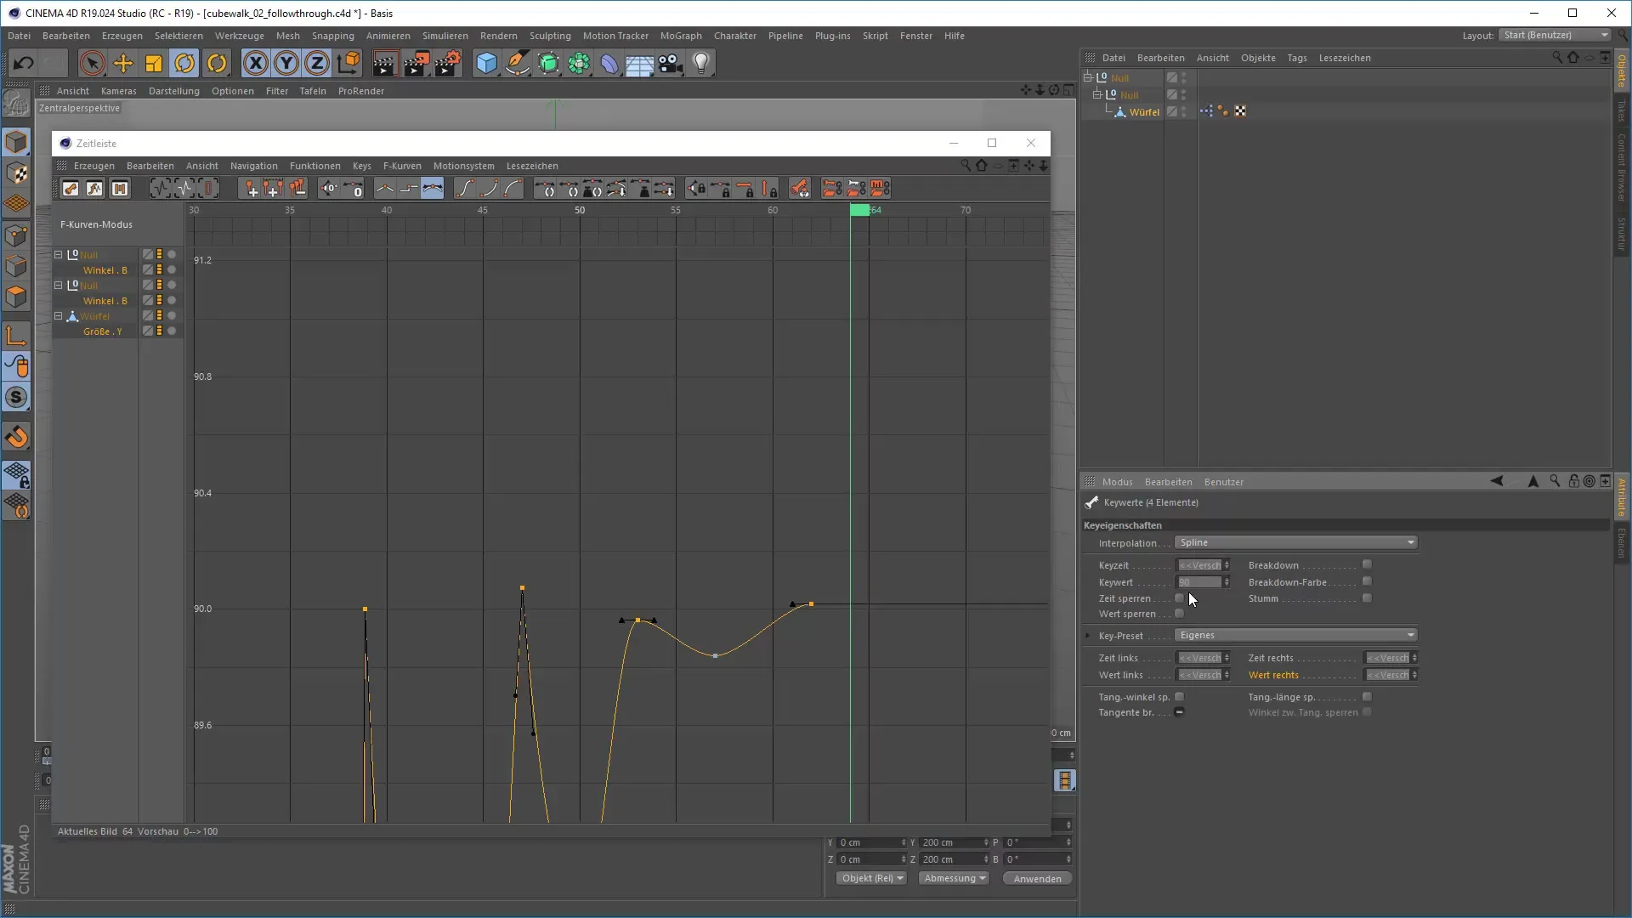The image size is (1632, 918).
Task: Toggle the X axis lock
Action: (x=256, y=63)
